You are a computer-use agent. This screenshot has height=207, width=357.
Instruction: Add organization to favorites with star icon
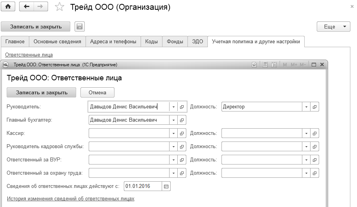pyautogui.click(x=59, y=7)
